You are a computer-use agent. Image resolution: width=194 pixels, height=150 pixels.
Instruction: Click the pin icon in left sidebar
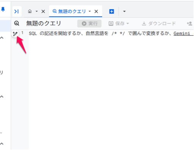(x=3, y=9)
